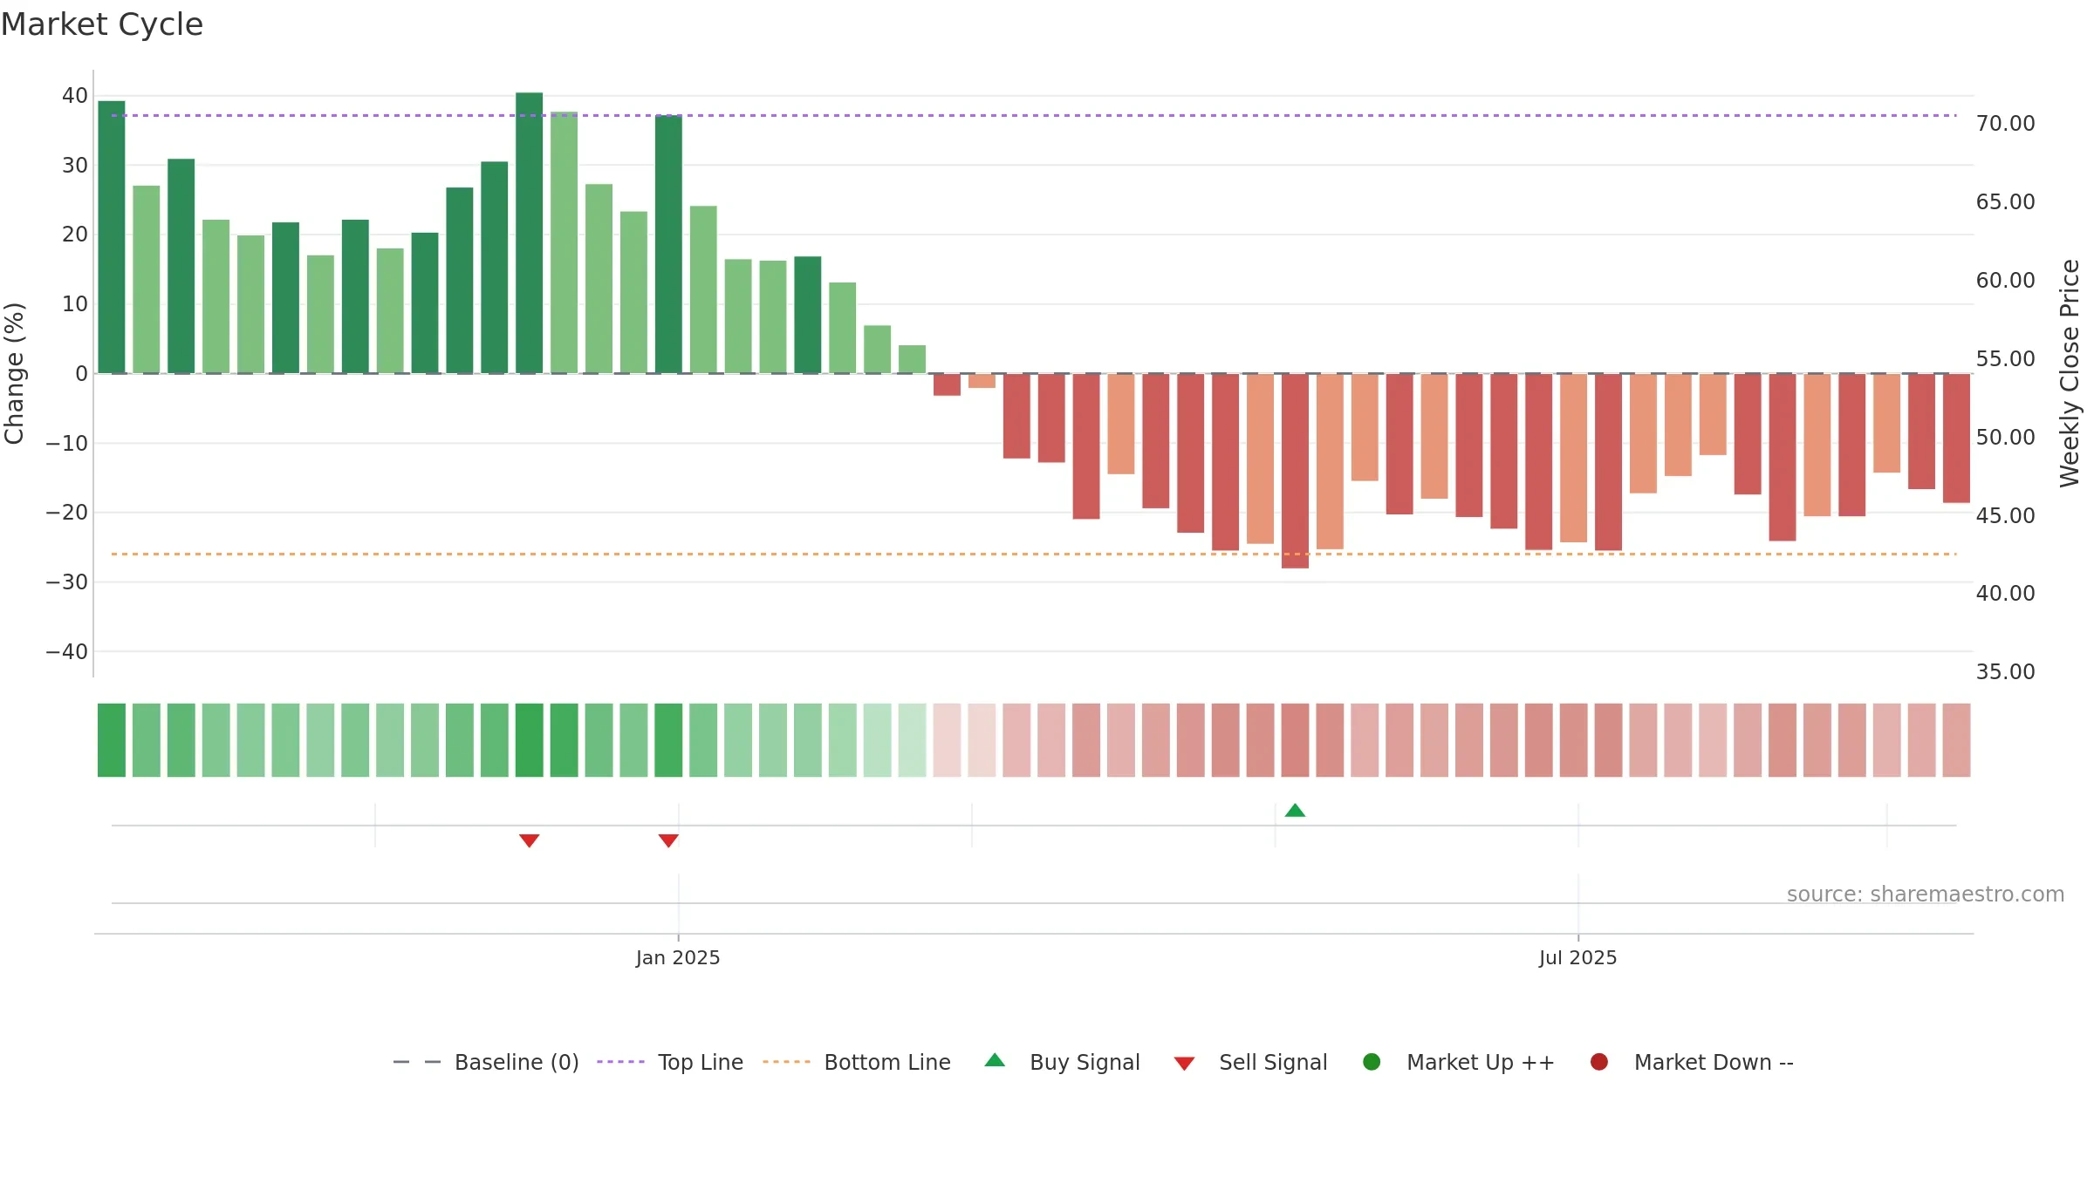The height and width of the screenshot is (1177, 2094).
Task: Click the red circle Market Down icon
Action: coord(1599,1062)
